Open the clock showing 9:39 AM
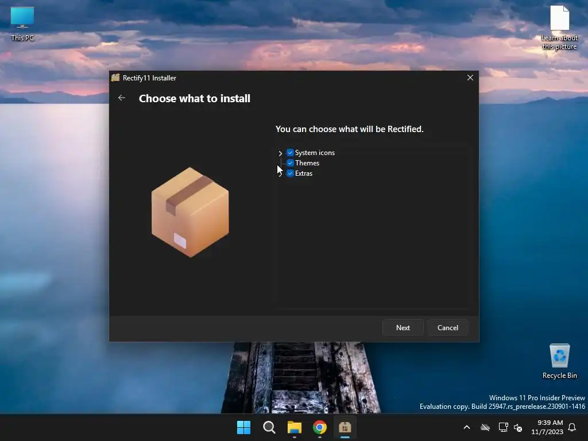The image size is (588, 441). click(x=547, y=427)
